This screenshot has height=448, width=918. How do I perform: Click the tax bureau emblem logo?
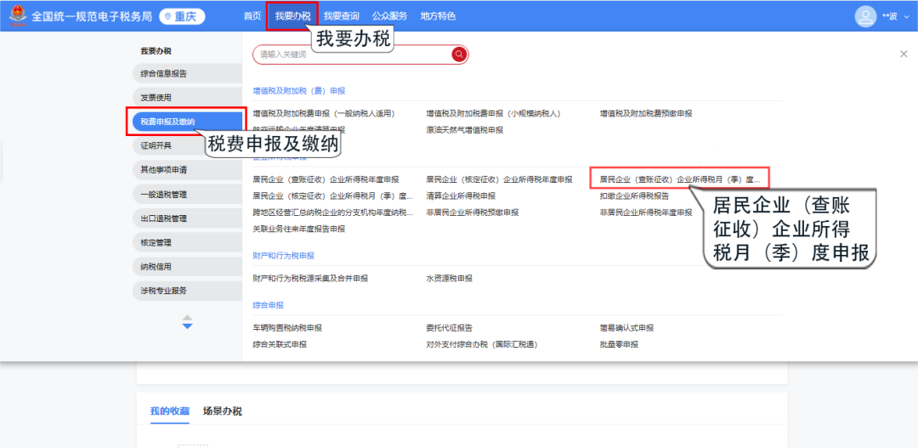point(16,17)
